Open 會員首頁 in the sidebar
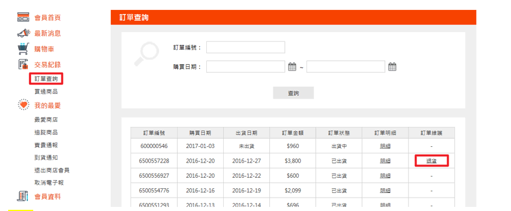 coord(47,17)
